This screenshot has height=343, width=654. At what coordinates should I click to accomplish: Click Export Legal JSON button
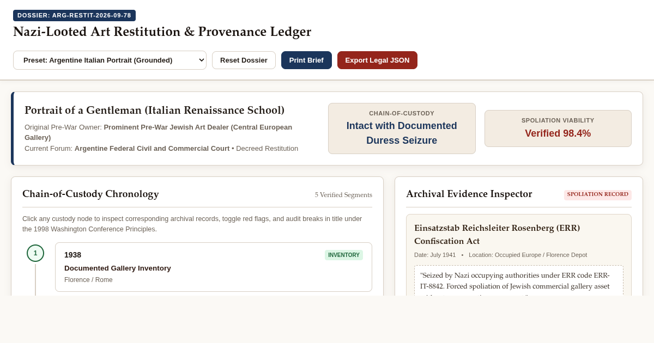(377, 60)
